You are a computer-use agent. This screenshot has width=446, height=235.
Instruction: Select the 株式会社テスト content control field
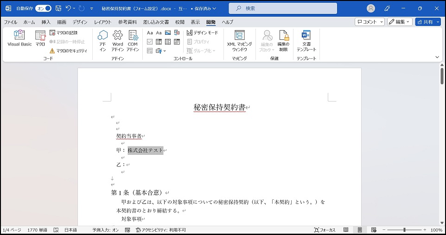146,150
